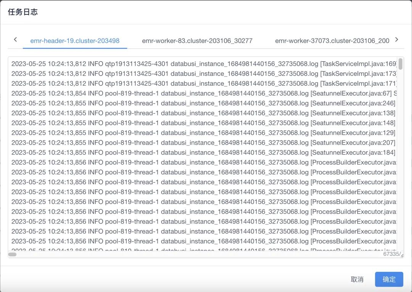This screenshot has height=292, width=412.
Task: Click log line with SeatunnelExecutor.java:184
Action: click(204, 153)
